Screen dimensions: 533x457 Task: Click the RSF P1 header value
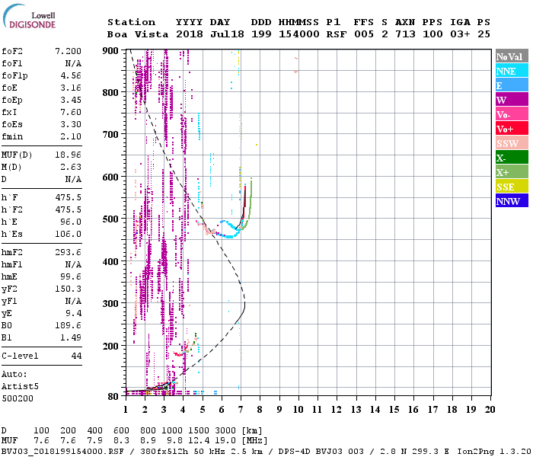pos(337,34)
